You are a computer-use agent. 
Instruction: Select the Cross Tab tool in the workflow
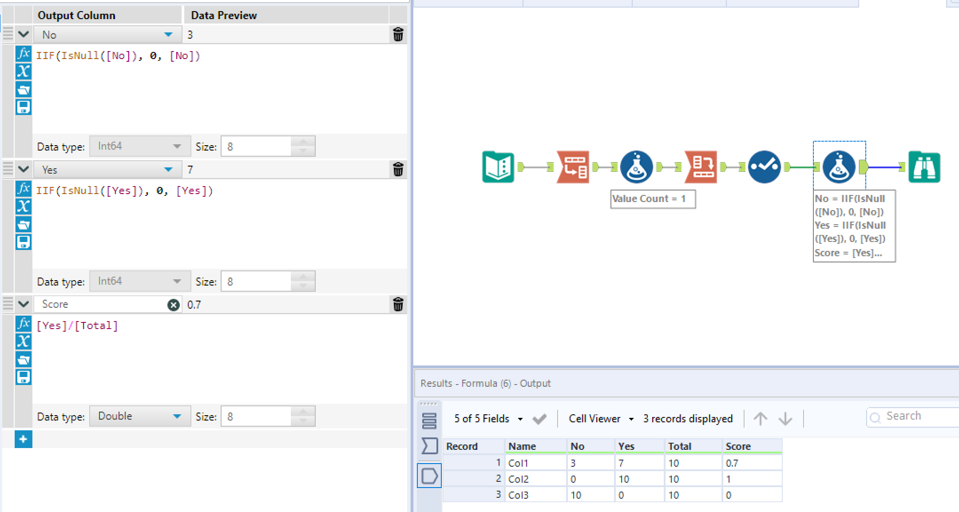701,167
